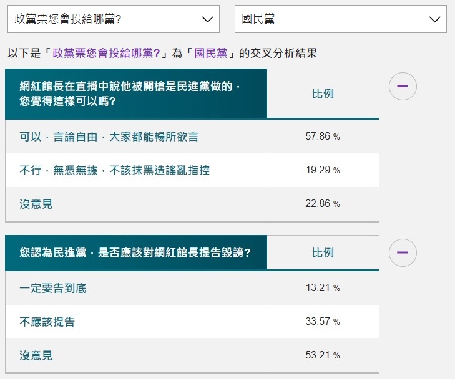Click the 您認為民進黨是否應該提告毀謗 header
This screenshot has height=379, width=455.
[136, 253]
